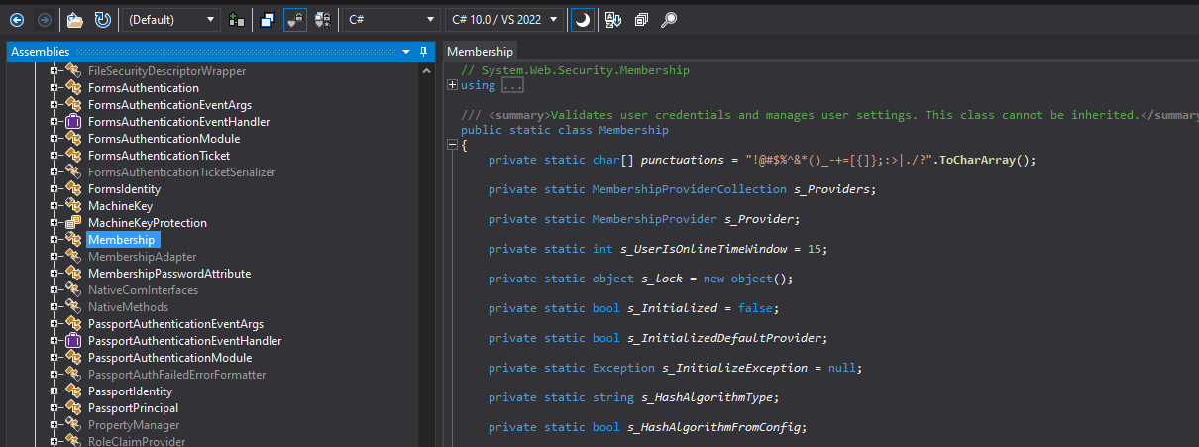Click the Open assembly folder icon
Image resolution: width=1199 pixels, height=447 pixels.
75,19
